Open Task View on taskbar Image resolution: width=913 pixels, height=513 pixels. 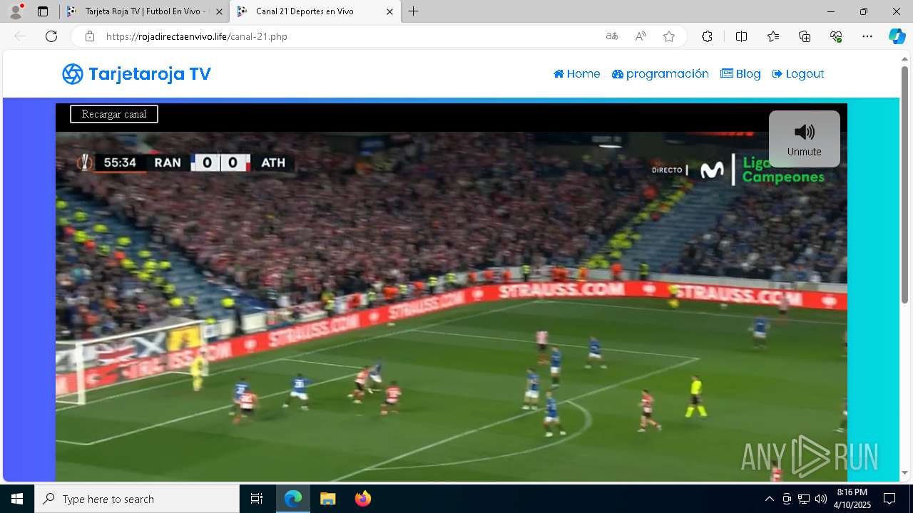pyautogui.click(x=257, y=499)
